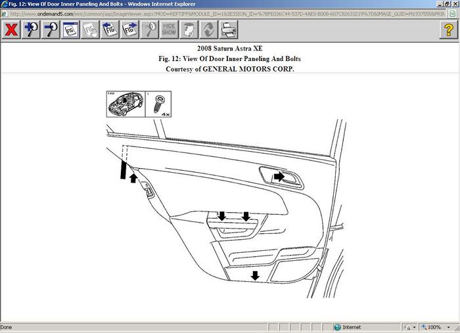Zoom out with the minus magnifier icon

(x=51, y=30)
